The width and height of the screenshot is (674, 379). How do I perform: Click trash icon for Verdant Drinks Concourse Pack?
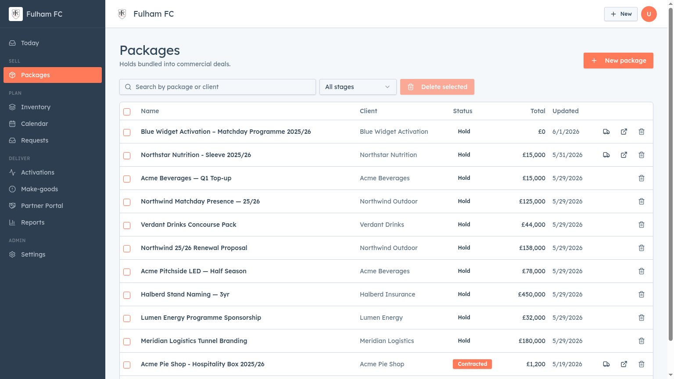point(642,225)
